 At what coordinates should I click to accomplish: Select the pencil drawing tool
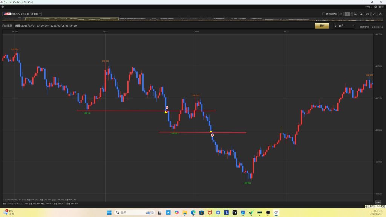click(x=374, y=14)
